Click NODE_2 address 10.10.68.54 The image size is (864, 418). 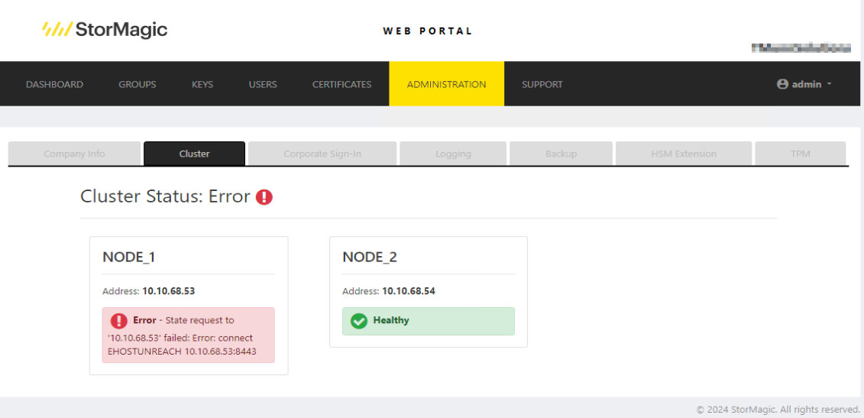(409, 291)
